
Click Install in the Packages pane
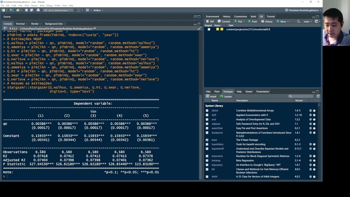(211, 96)
